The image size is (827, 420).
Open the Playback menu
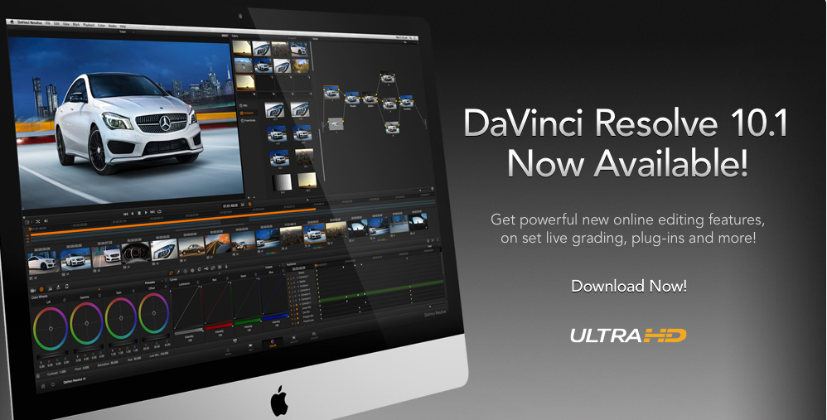click(x=89, y=25)
